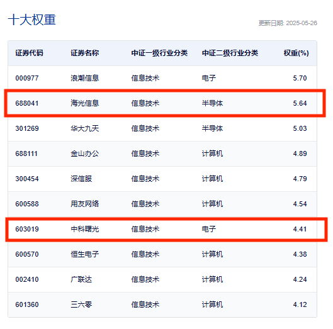Select the 证券代码 column header

(29, 53)
